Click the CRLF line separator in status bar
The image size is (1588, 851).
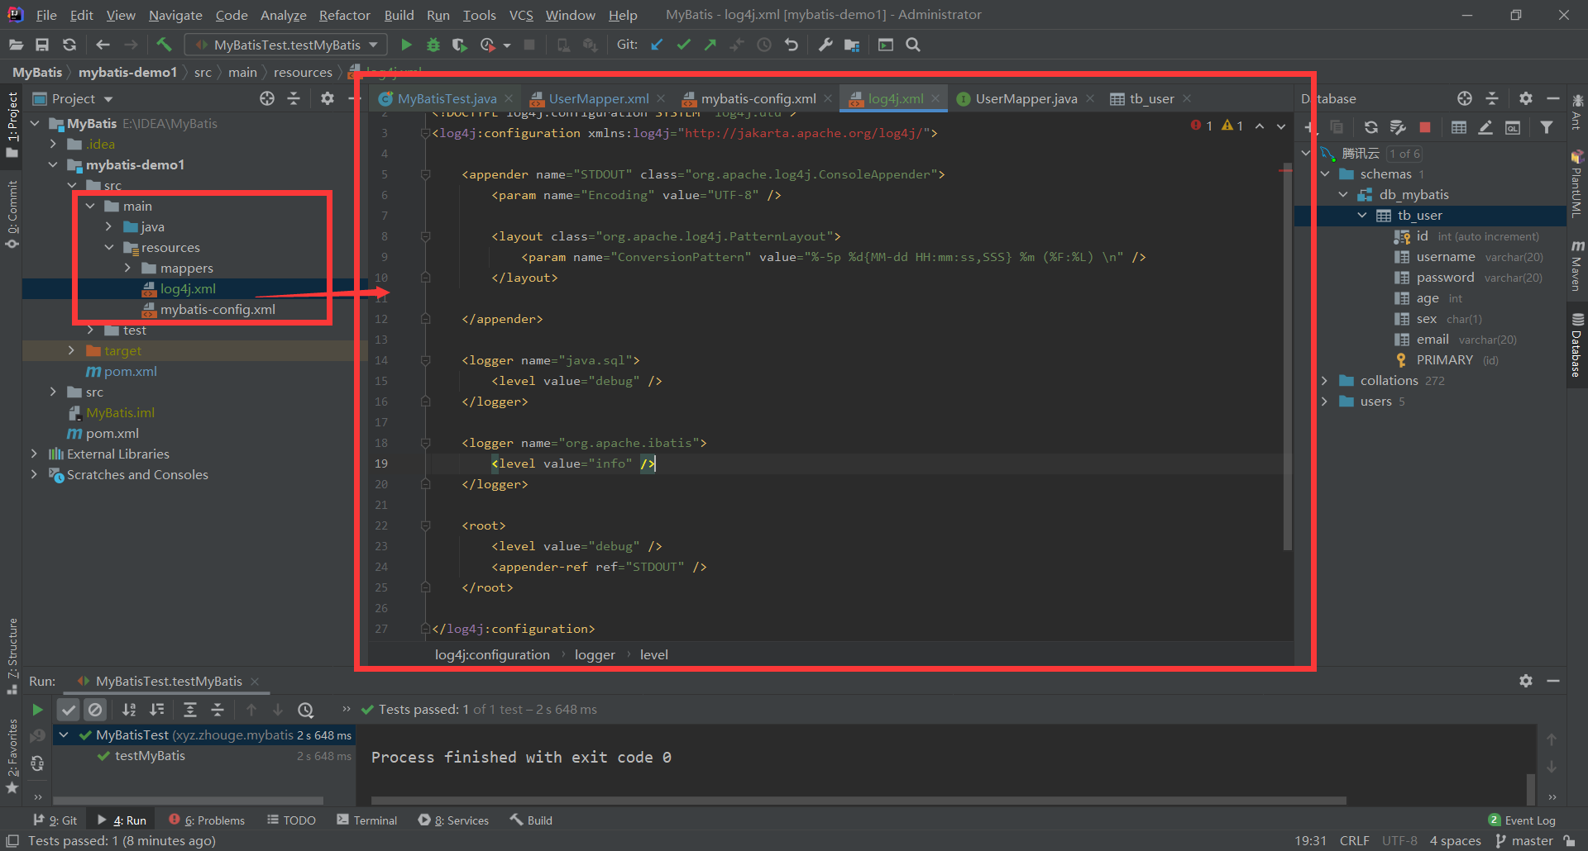click(x=1354, y=841)
